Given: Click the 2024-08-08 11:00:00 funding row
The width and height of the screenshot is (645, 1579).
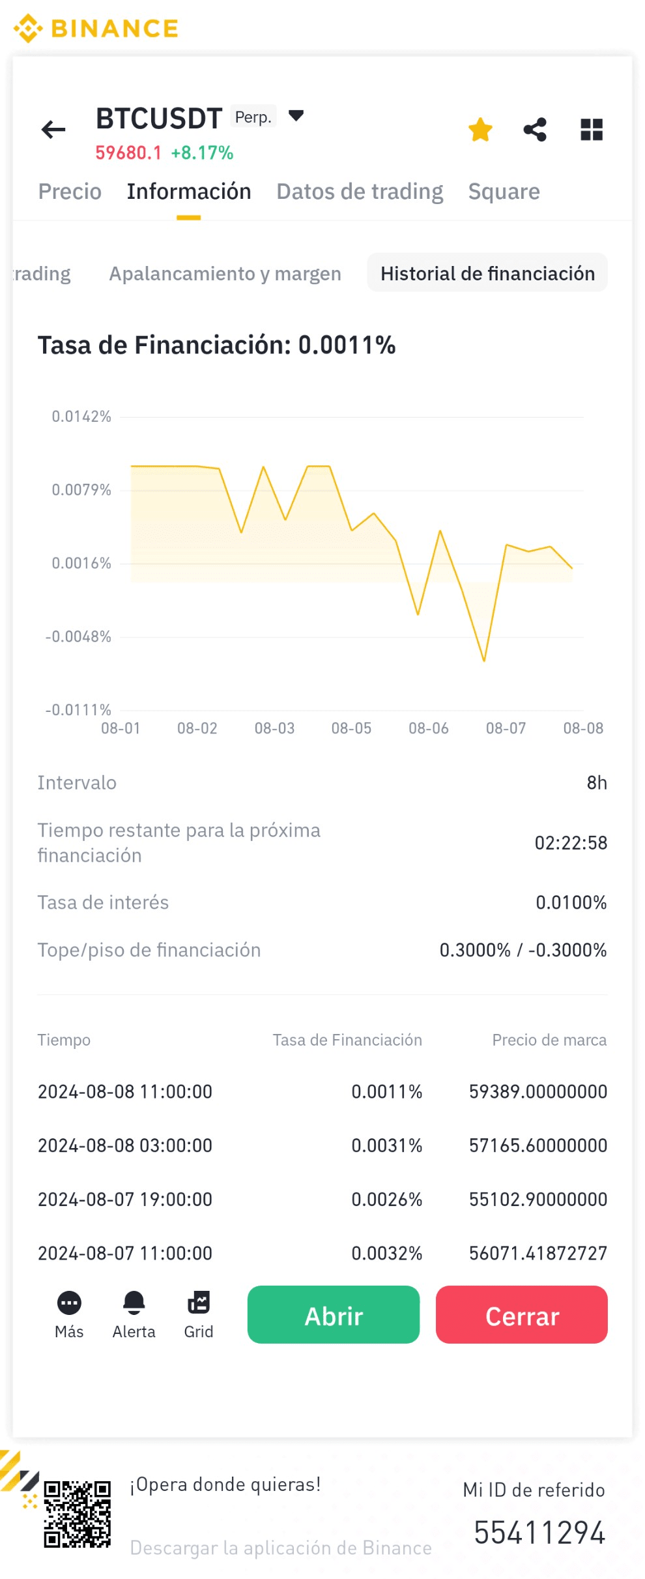Looking at the screenshot, I should (x=322, y=1091).
